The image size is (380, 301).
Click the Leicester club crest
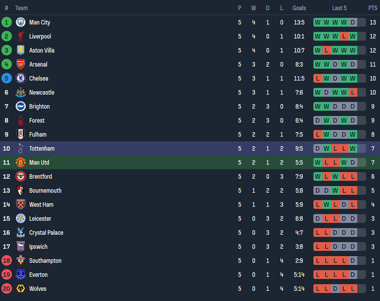point(20,219)
